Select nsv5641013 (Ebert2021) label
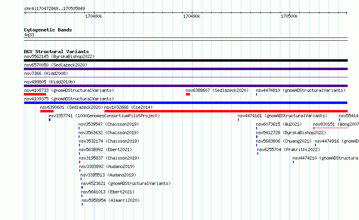The height and width of the screenshot is (220, 359). coord(108,192)
